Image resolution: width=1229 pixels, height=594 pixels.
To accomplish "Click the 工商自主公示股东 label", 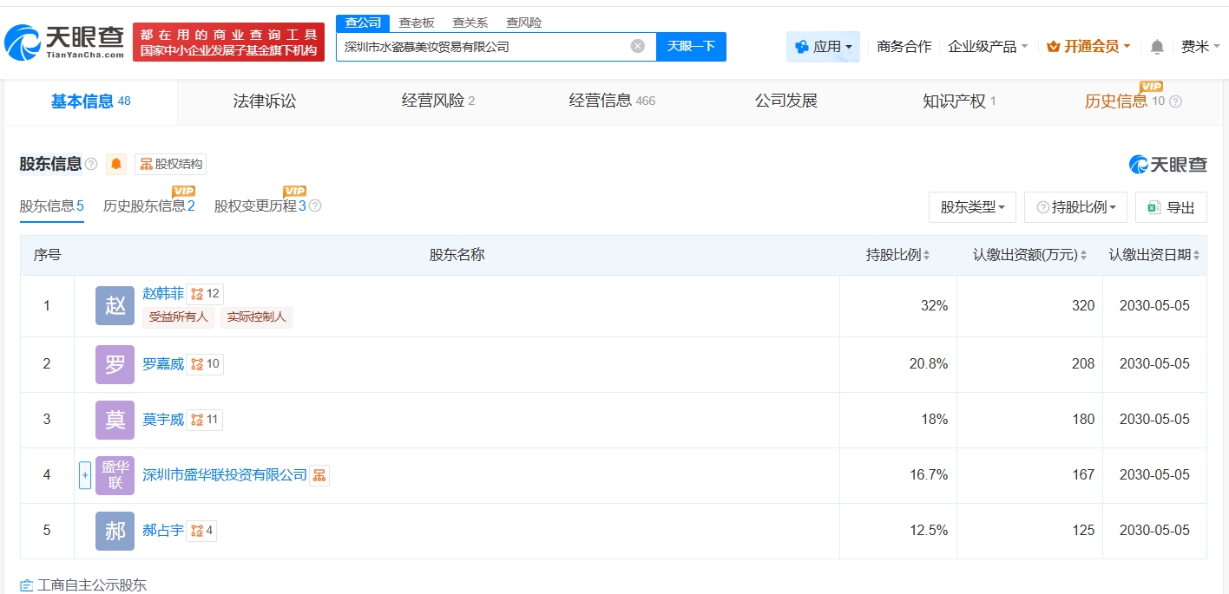I will click(x=92, y=585).
